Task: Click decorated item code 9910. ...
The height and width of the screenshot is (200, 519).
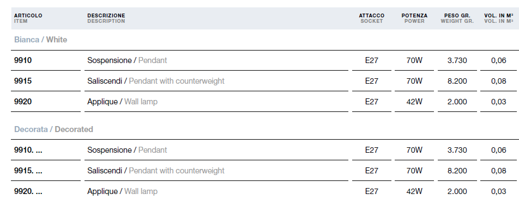Action: [x=28, y=150]
